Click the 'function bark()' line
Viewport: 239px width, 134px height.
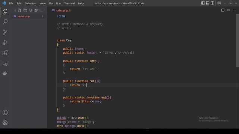point(81,61)
